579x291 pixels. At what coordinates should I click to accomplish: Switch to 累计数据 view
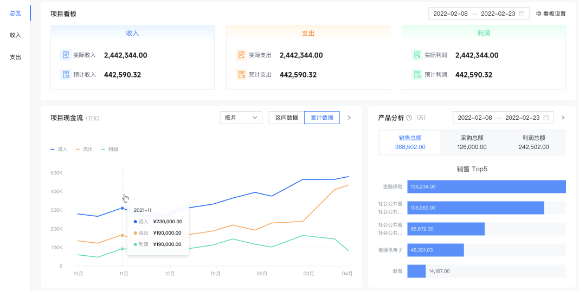[x=322, y=118]
